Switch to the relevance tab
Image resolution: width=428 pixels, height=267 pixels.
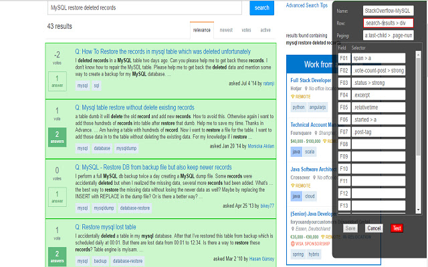coord(201,30)
